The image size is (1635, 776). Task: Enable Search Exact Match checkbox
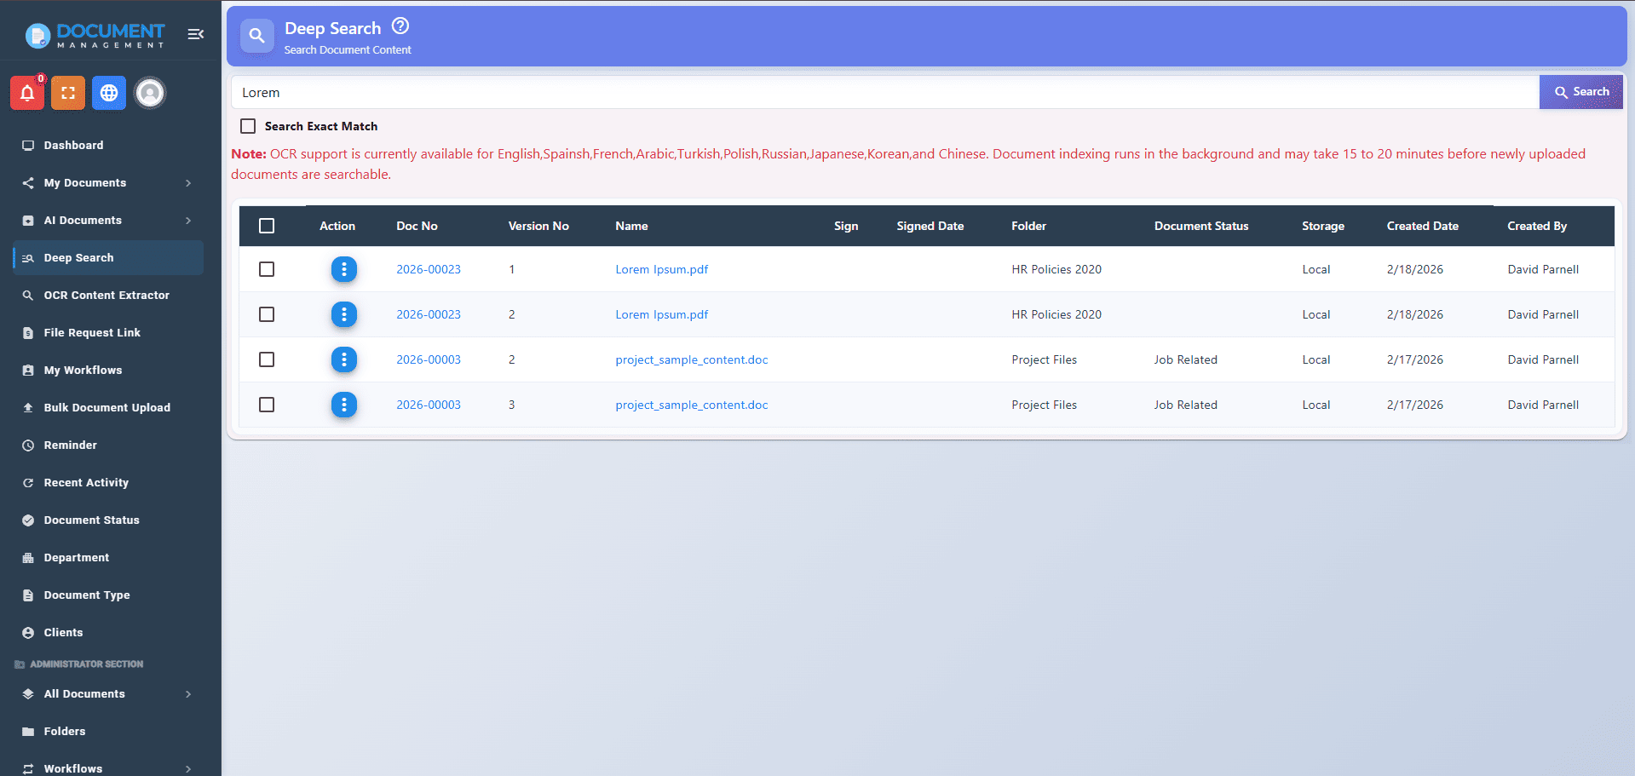248,126
